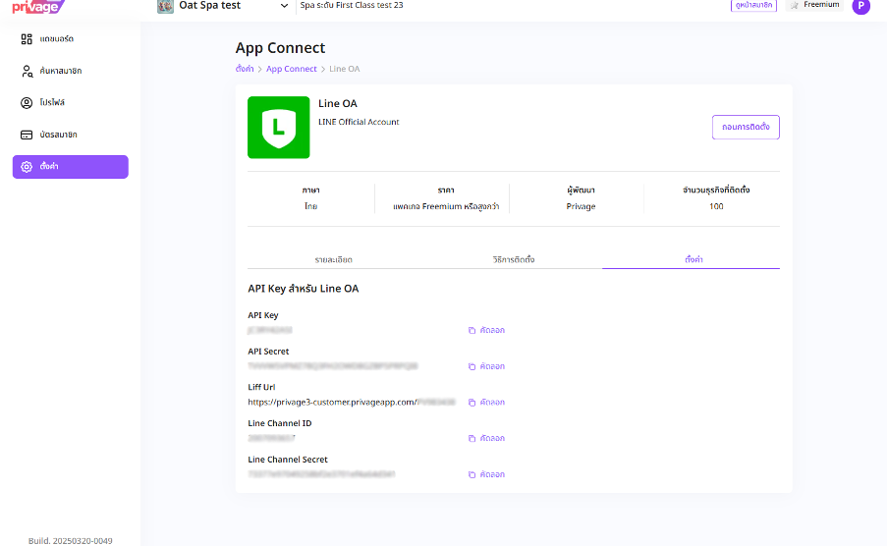Image resolution: width=888 pixels, height=546 pixels.
Task: Click the member page button in header
Action: (752, 5)
